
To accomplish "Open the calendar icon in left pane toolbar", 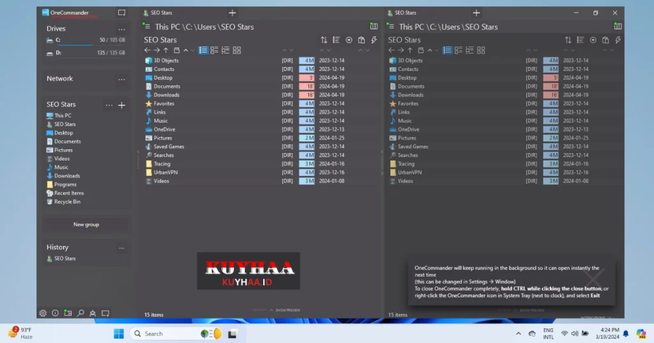I will point(176,50).
